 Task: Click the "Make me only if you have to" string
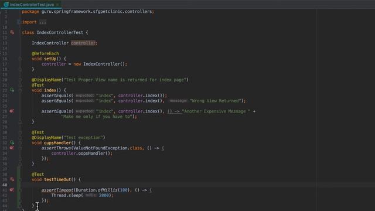[97, 117]
